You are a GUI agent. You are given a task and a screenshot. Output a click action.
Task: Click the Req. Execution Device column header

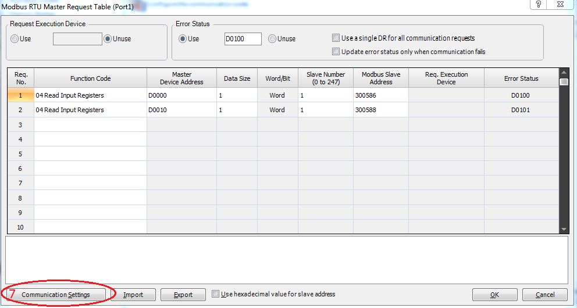pos(446,78)
